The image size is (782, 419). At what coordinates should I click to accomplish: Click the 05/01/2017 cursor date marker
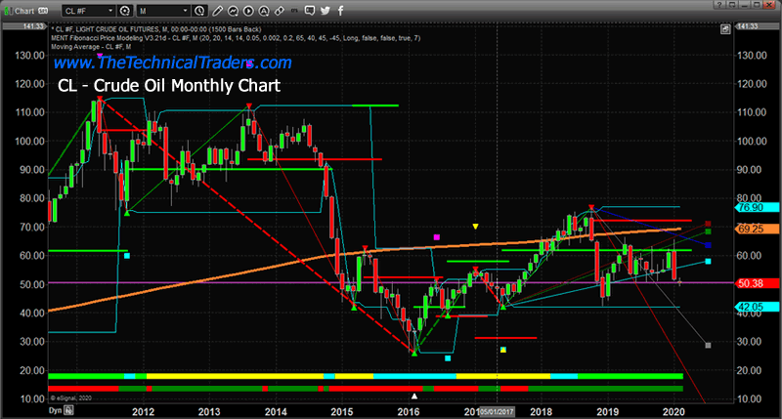point(497,412)
